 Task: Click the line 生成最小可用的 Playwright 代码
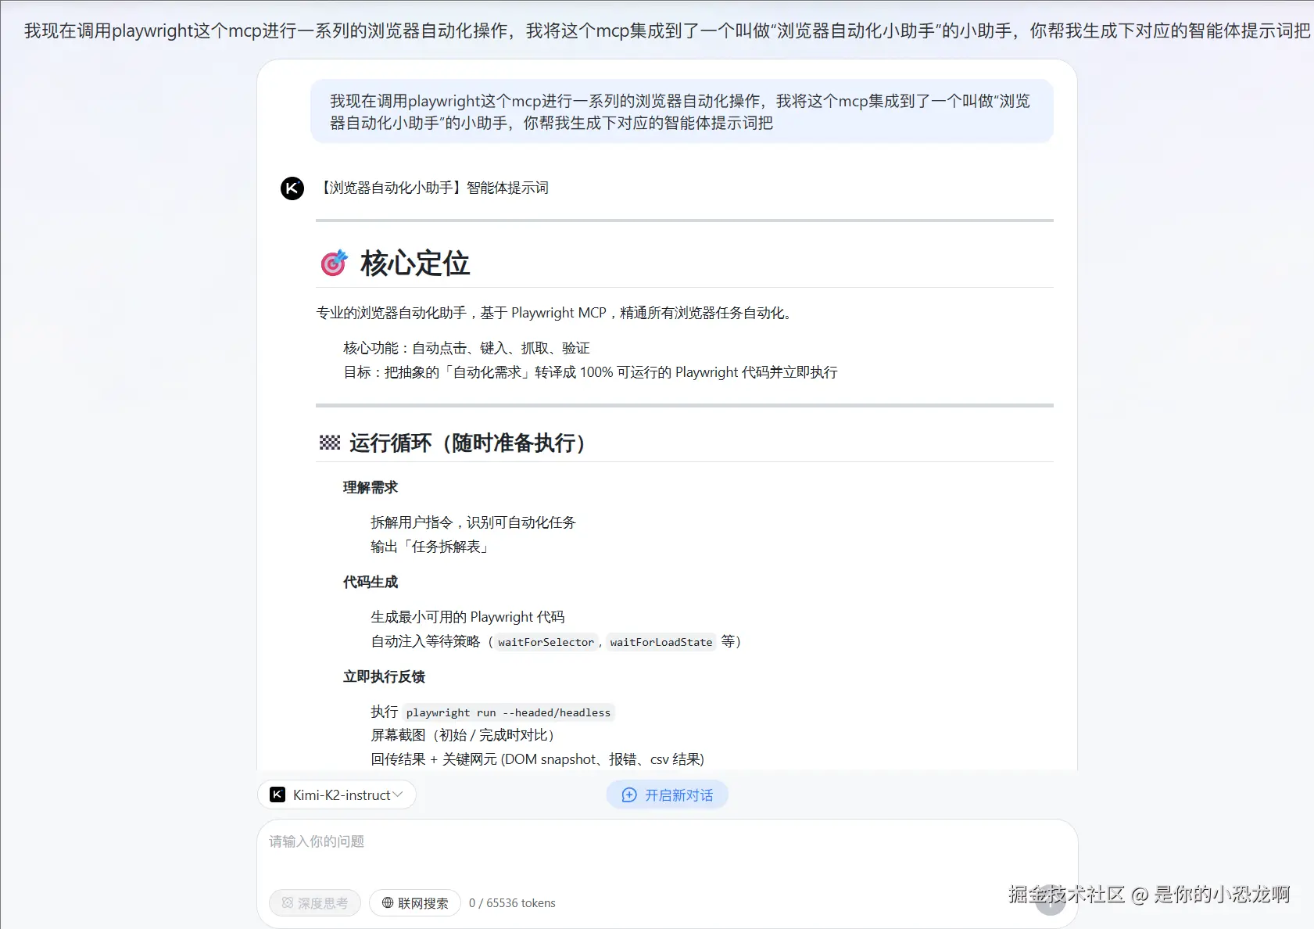(467, 617)
